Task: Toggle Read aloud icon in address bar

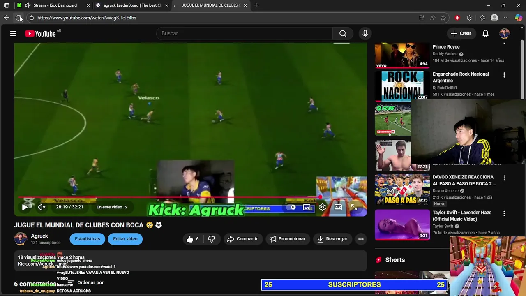Action: (433, 18)
